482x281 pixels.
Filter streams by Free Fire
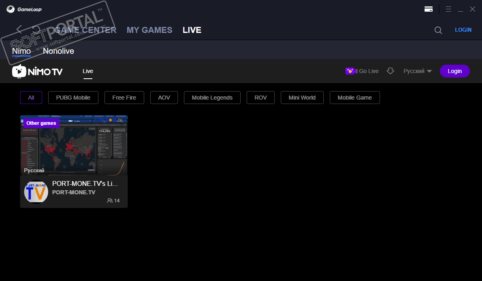click(124, 98)
